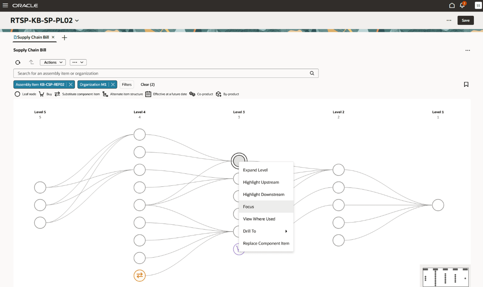The width and height of the screenshot is (483, 287).
Task: Select the level-up arrow icon in toolbar
Action: point(31,62)
